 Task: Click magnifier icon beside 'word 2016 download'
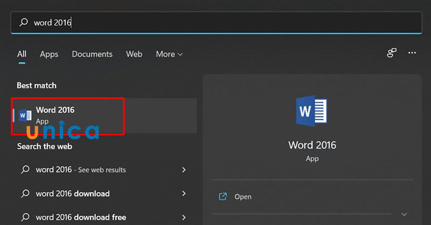click(x=25, y=193)
